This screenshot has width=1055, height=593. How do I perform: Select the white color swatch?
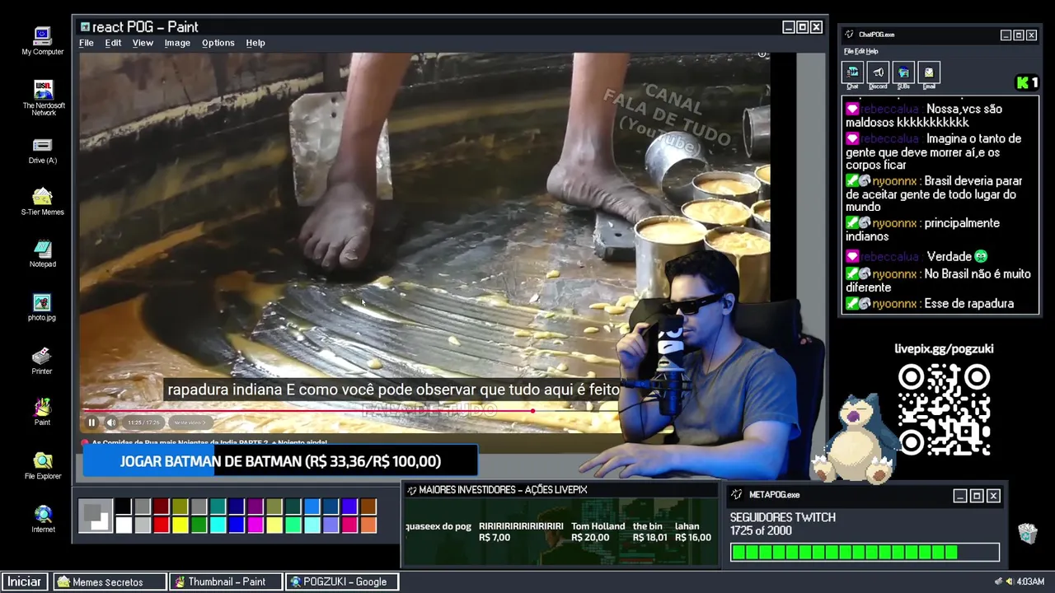coord(123,525)
